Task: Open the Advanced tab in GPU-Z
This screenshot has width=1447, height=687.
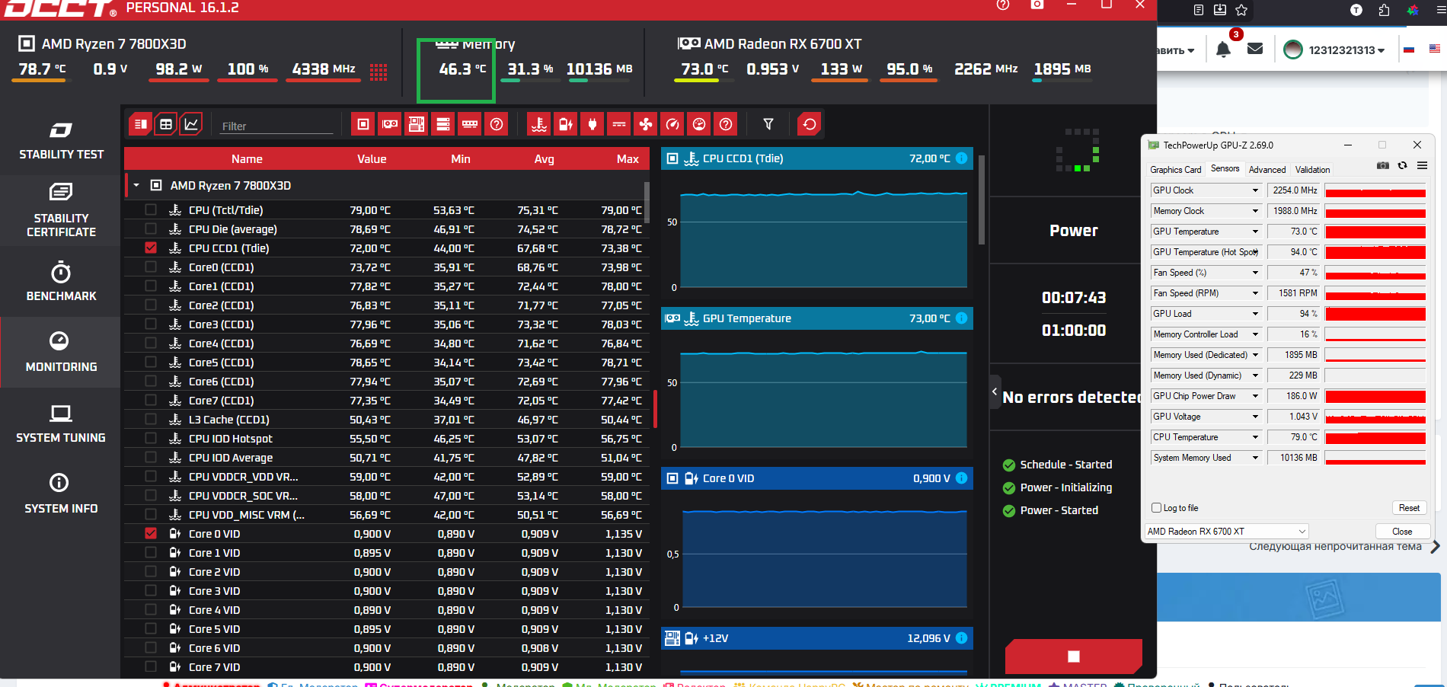Action: click(1267, 170)
